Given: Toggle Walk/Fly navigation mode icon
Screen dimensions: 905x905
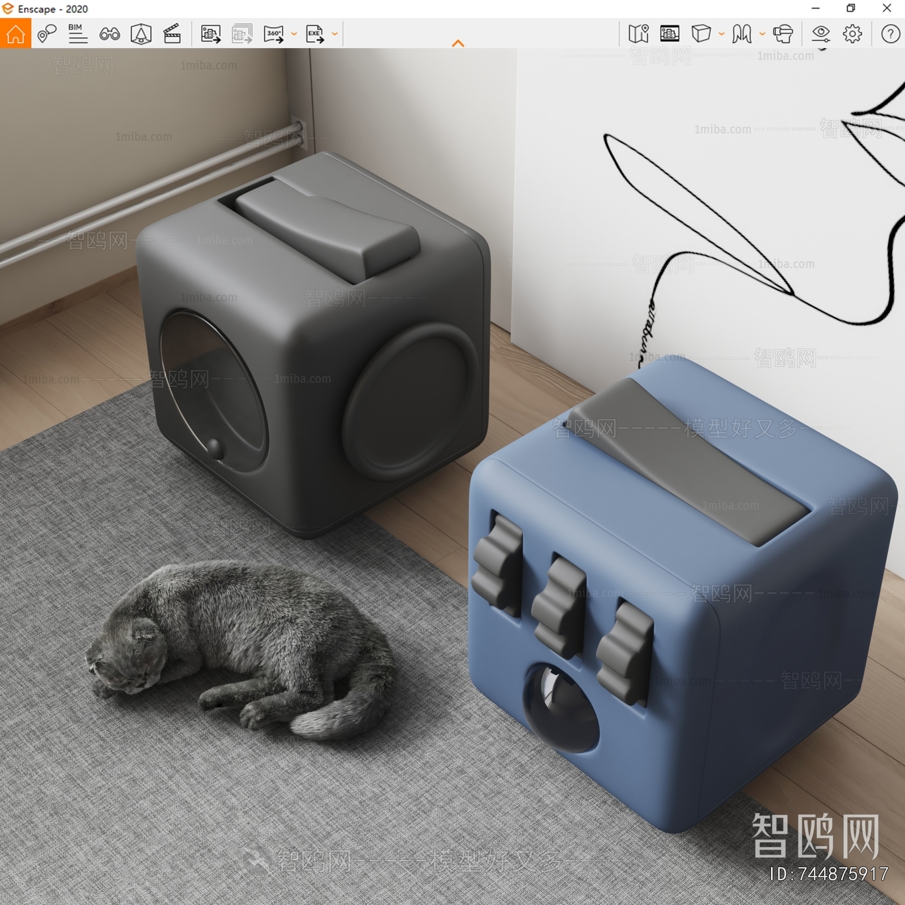Looking at the screenshot, I should coord(742,34).
